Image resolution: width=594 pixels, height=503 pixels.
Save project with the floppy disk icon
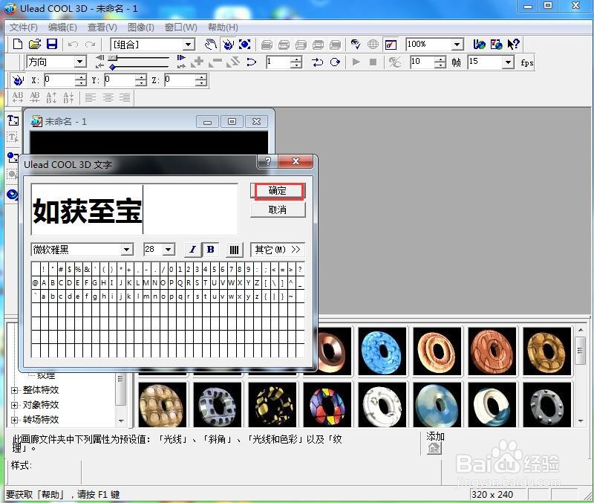coord(52,44)
